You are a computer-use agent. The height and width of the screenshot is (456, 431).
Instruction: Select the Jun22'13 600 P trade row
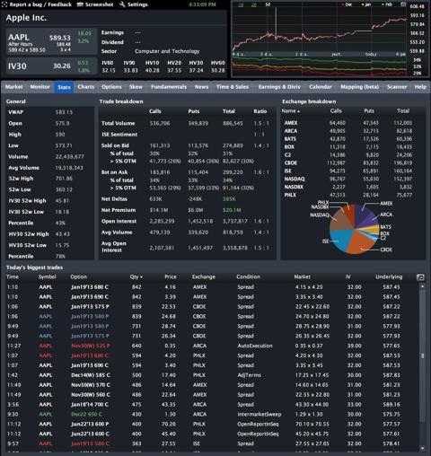tap(212, 424)
